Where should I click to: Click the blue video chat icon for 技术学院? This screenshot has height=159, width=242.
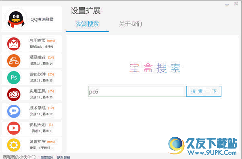point(14,111)
